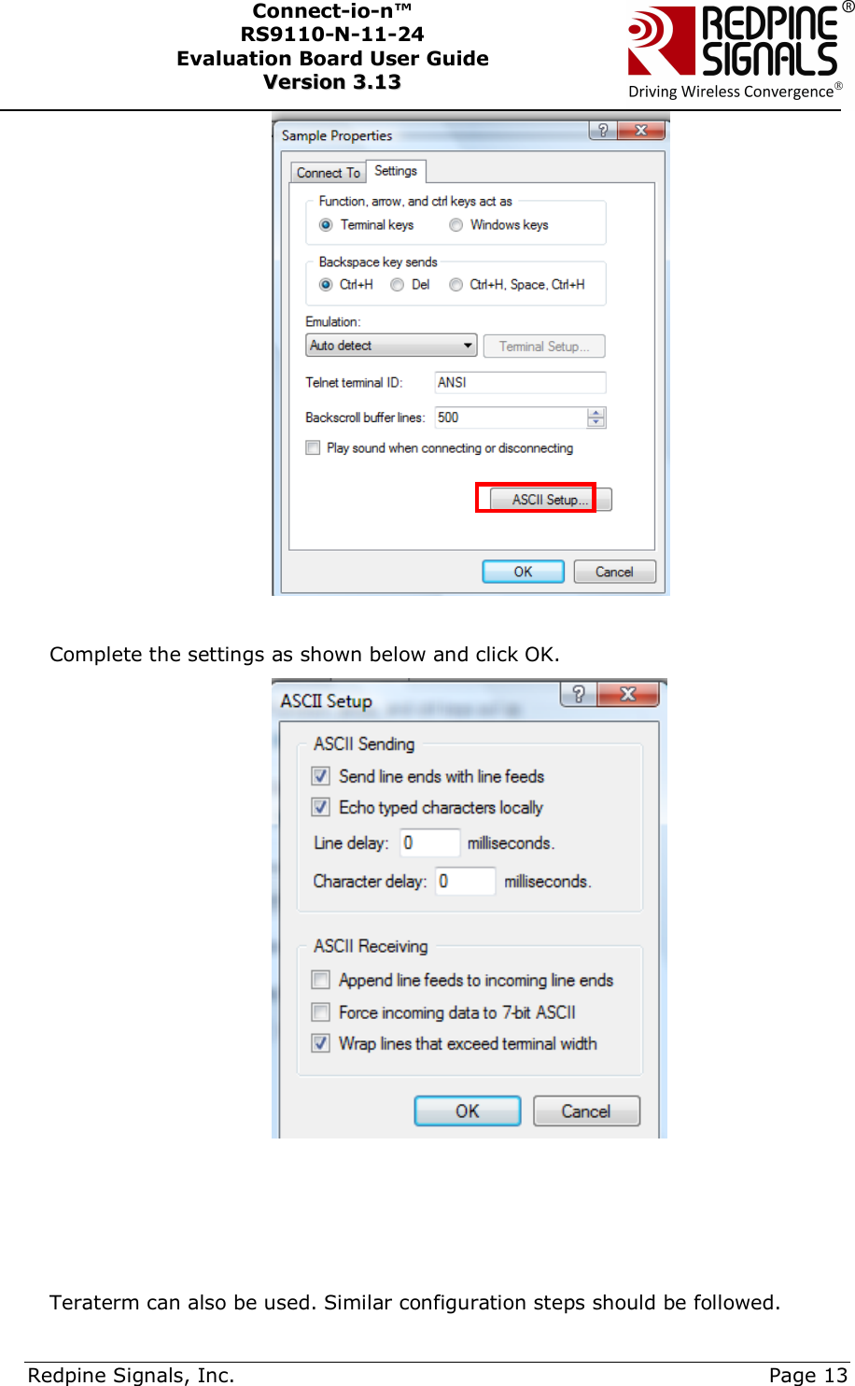This screenshot has height=1386, width=855.
Task: Close the ASCII Setup dialog with X
Action: click(628, 694)
